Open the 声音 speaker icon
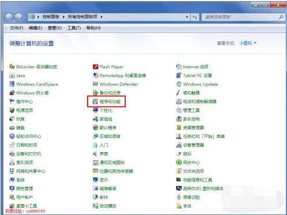Screen dimensions: 287x215 [96, 154]
